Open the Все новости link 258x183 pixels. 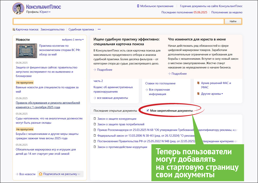click(x=27, y=174)
